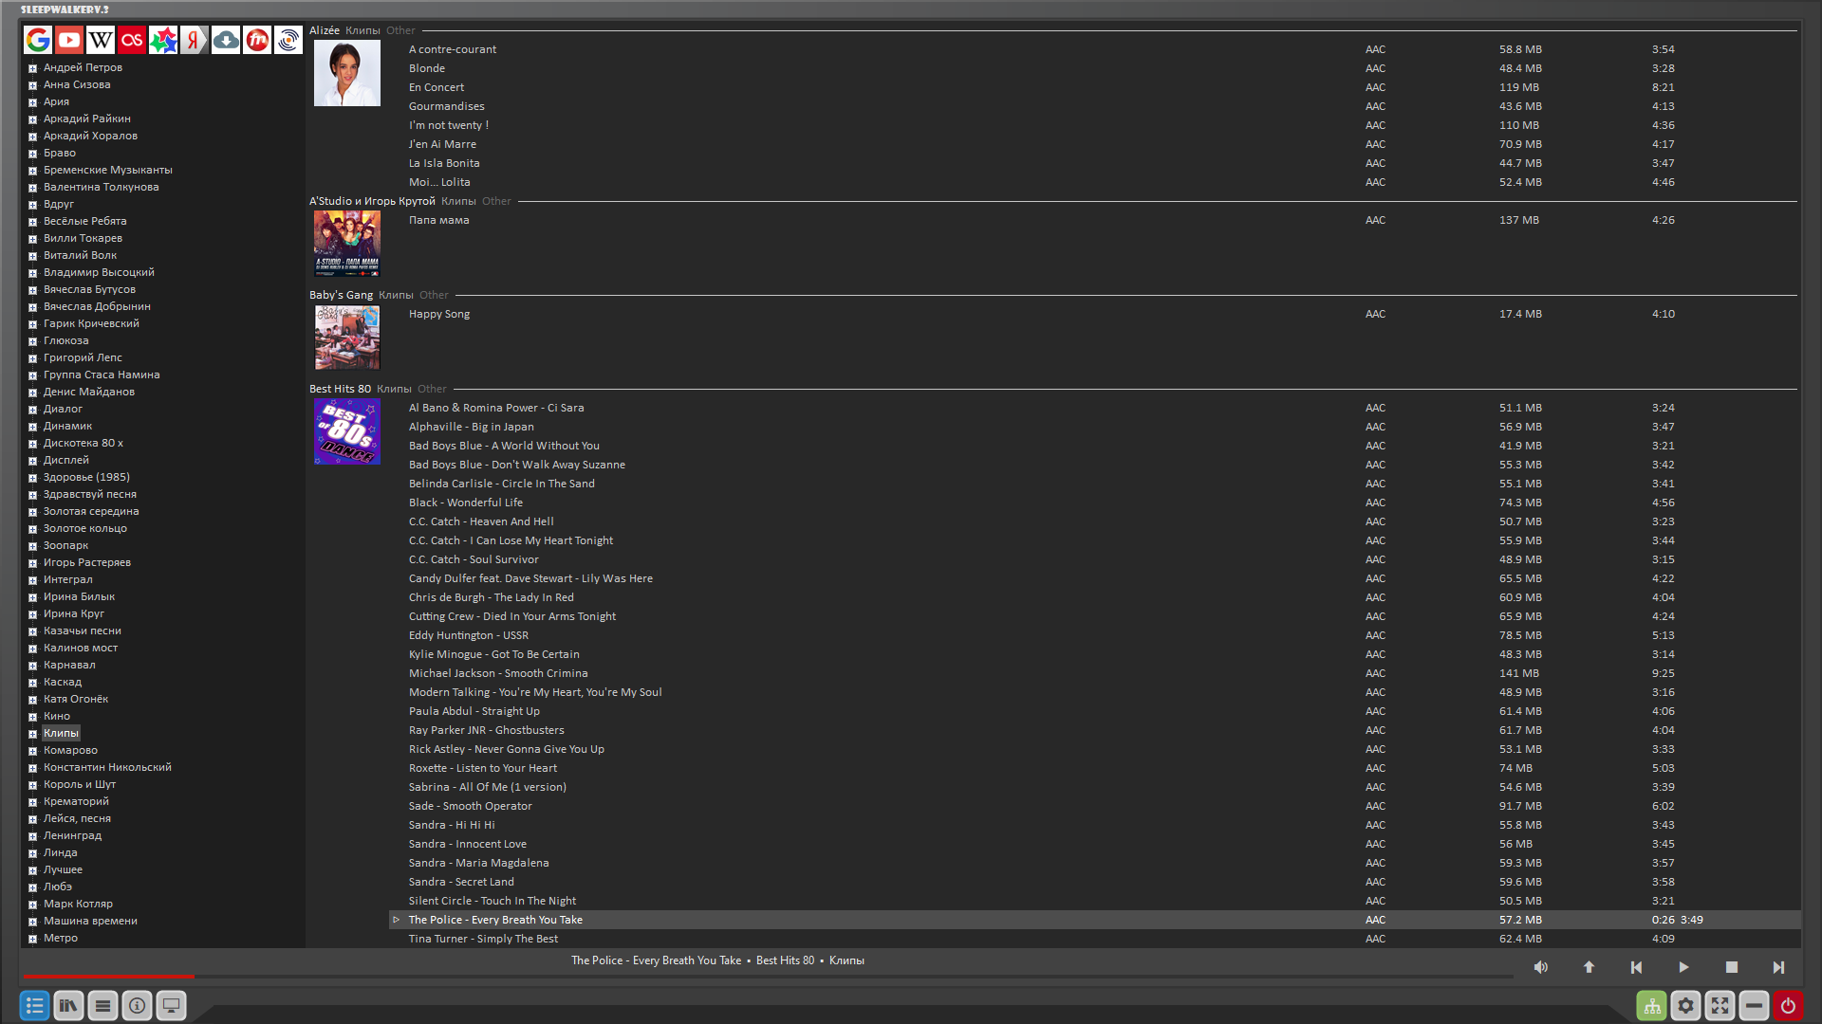The width and height of the screenshot is (1822, 1024).
Task: Expand the Андрей Петров tree node
Action: pos(32,68)
